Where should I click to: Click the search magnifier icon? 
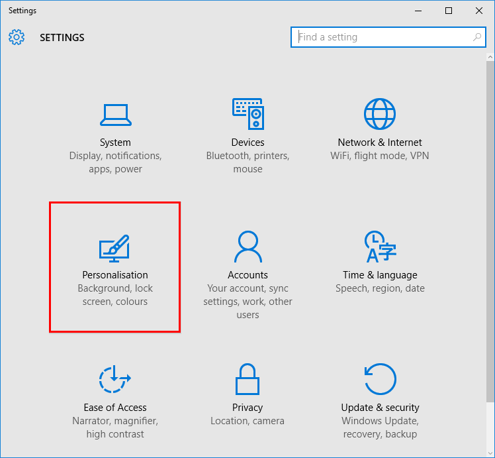click(477, 37)
